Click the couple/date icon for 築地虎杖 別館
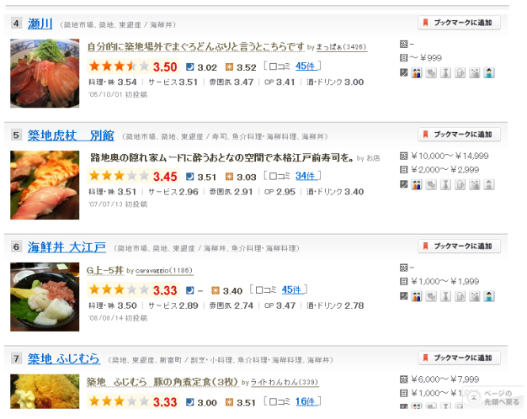This screenshot has width=527, height=419. click(x=431, y=184)
